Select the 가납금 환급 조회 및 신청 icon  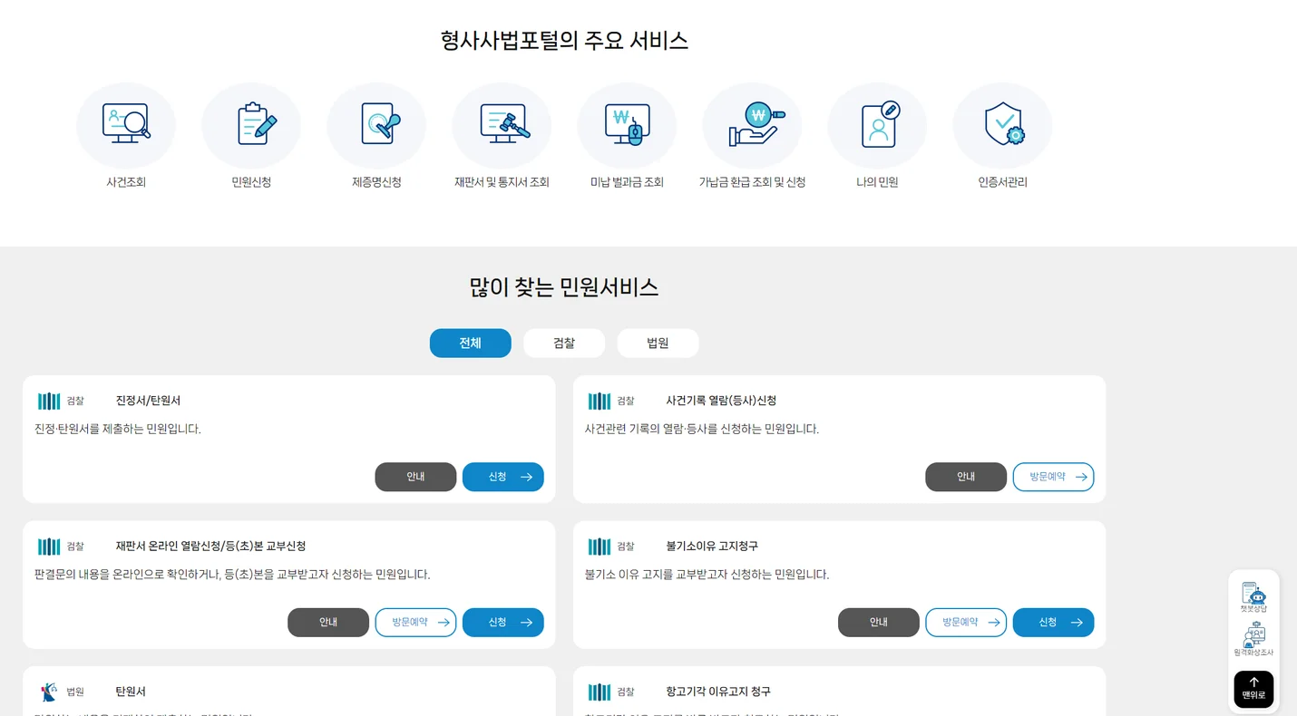752,125
